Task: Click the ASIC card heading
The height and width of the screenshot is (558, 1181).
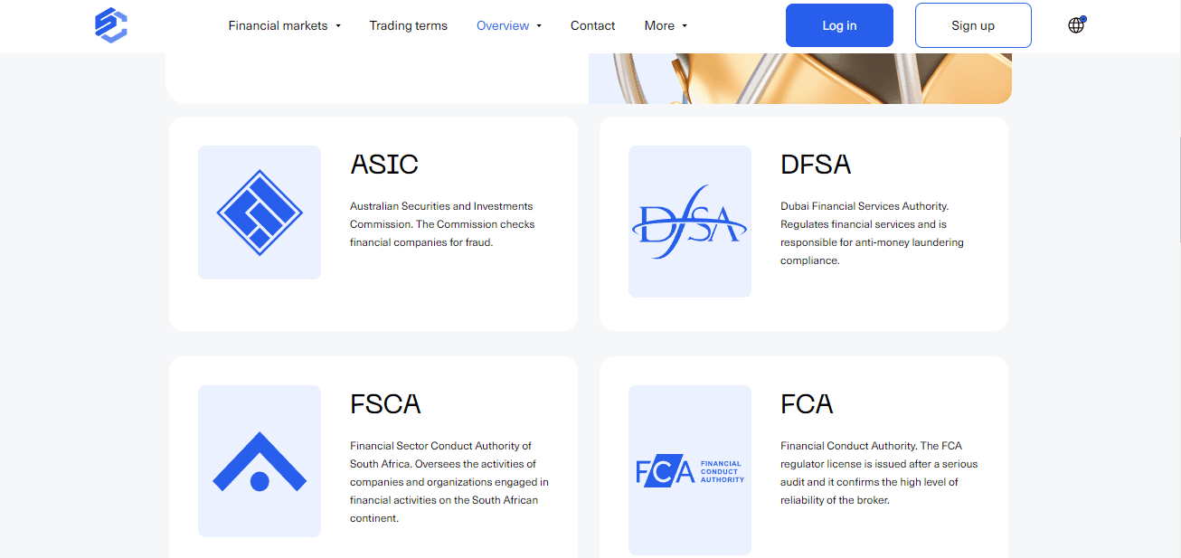Action: [384, 164]
